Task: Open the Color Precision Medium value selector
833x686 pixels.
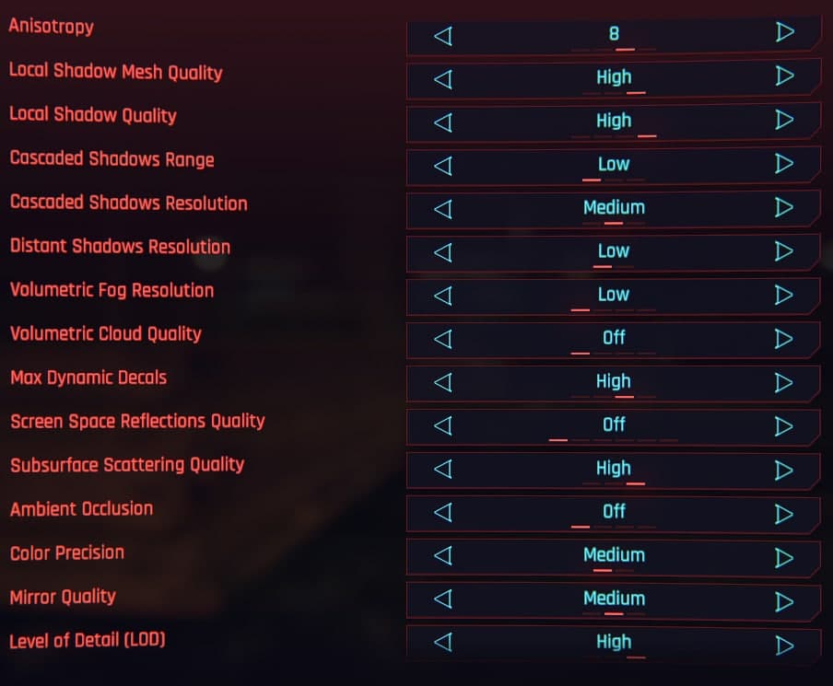Action: [x=614, y=556]
